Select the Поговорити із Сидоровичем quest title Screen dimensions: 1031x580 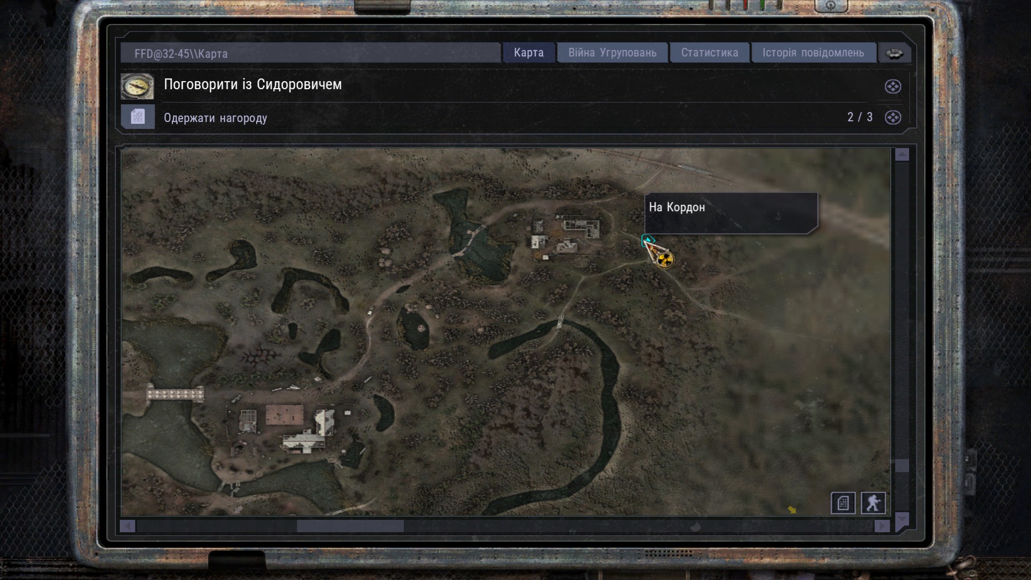(252, 84)
